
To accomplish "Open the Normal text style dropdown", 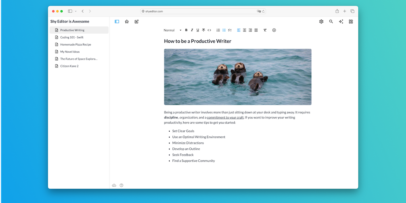I will (x=172, y=30).
